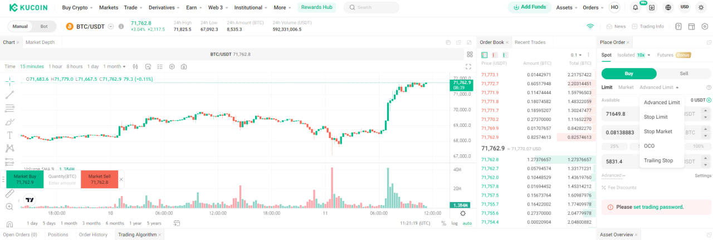Open order book more options menu
This screenshot has width=713, height=240.
pyautogui.click(x=588, y=55)
